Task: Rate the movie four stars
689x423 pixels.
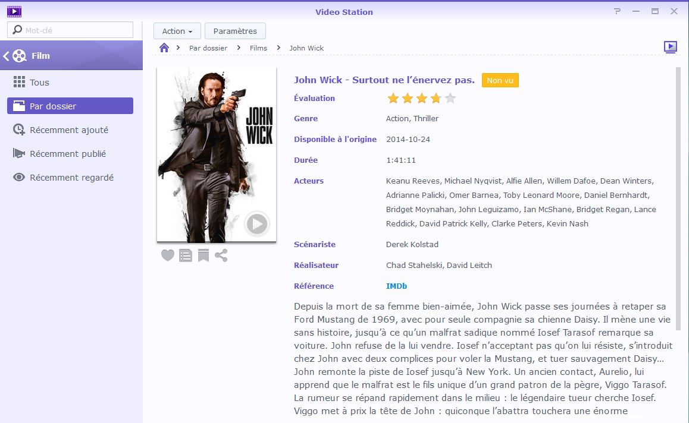Action: click(x=436, y=98)
